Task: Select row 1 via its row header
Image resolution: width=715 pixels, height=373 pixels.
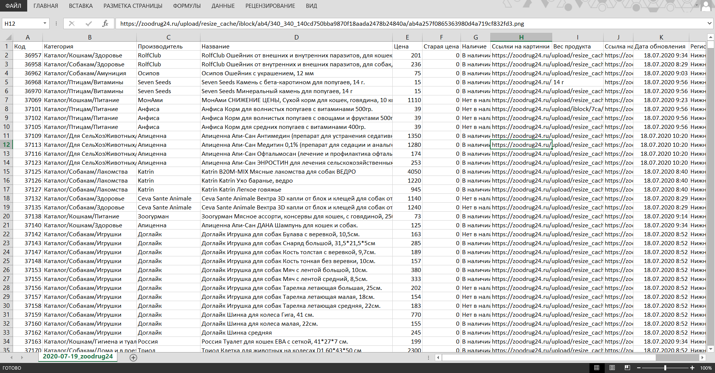Action: tap(6, 46)
